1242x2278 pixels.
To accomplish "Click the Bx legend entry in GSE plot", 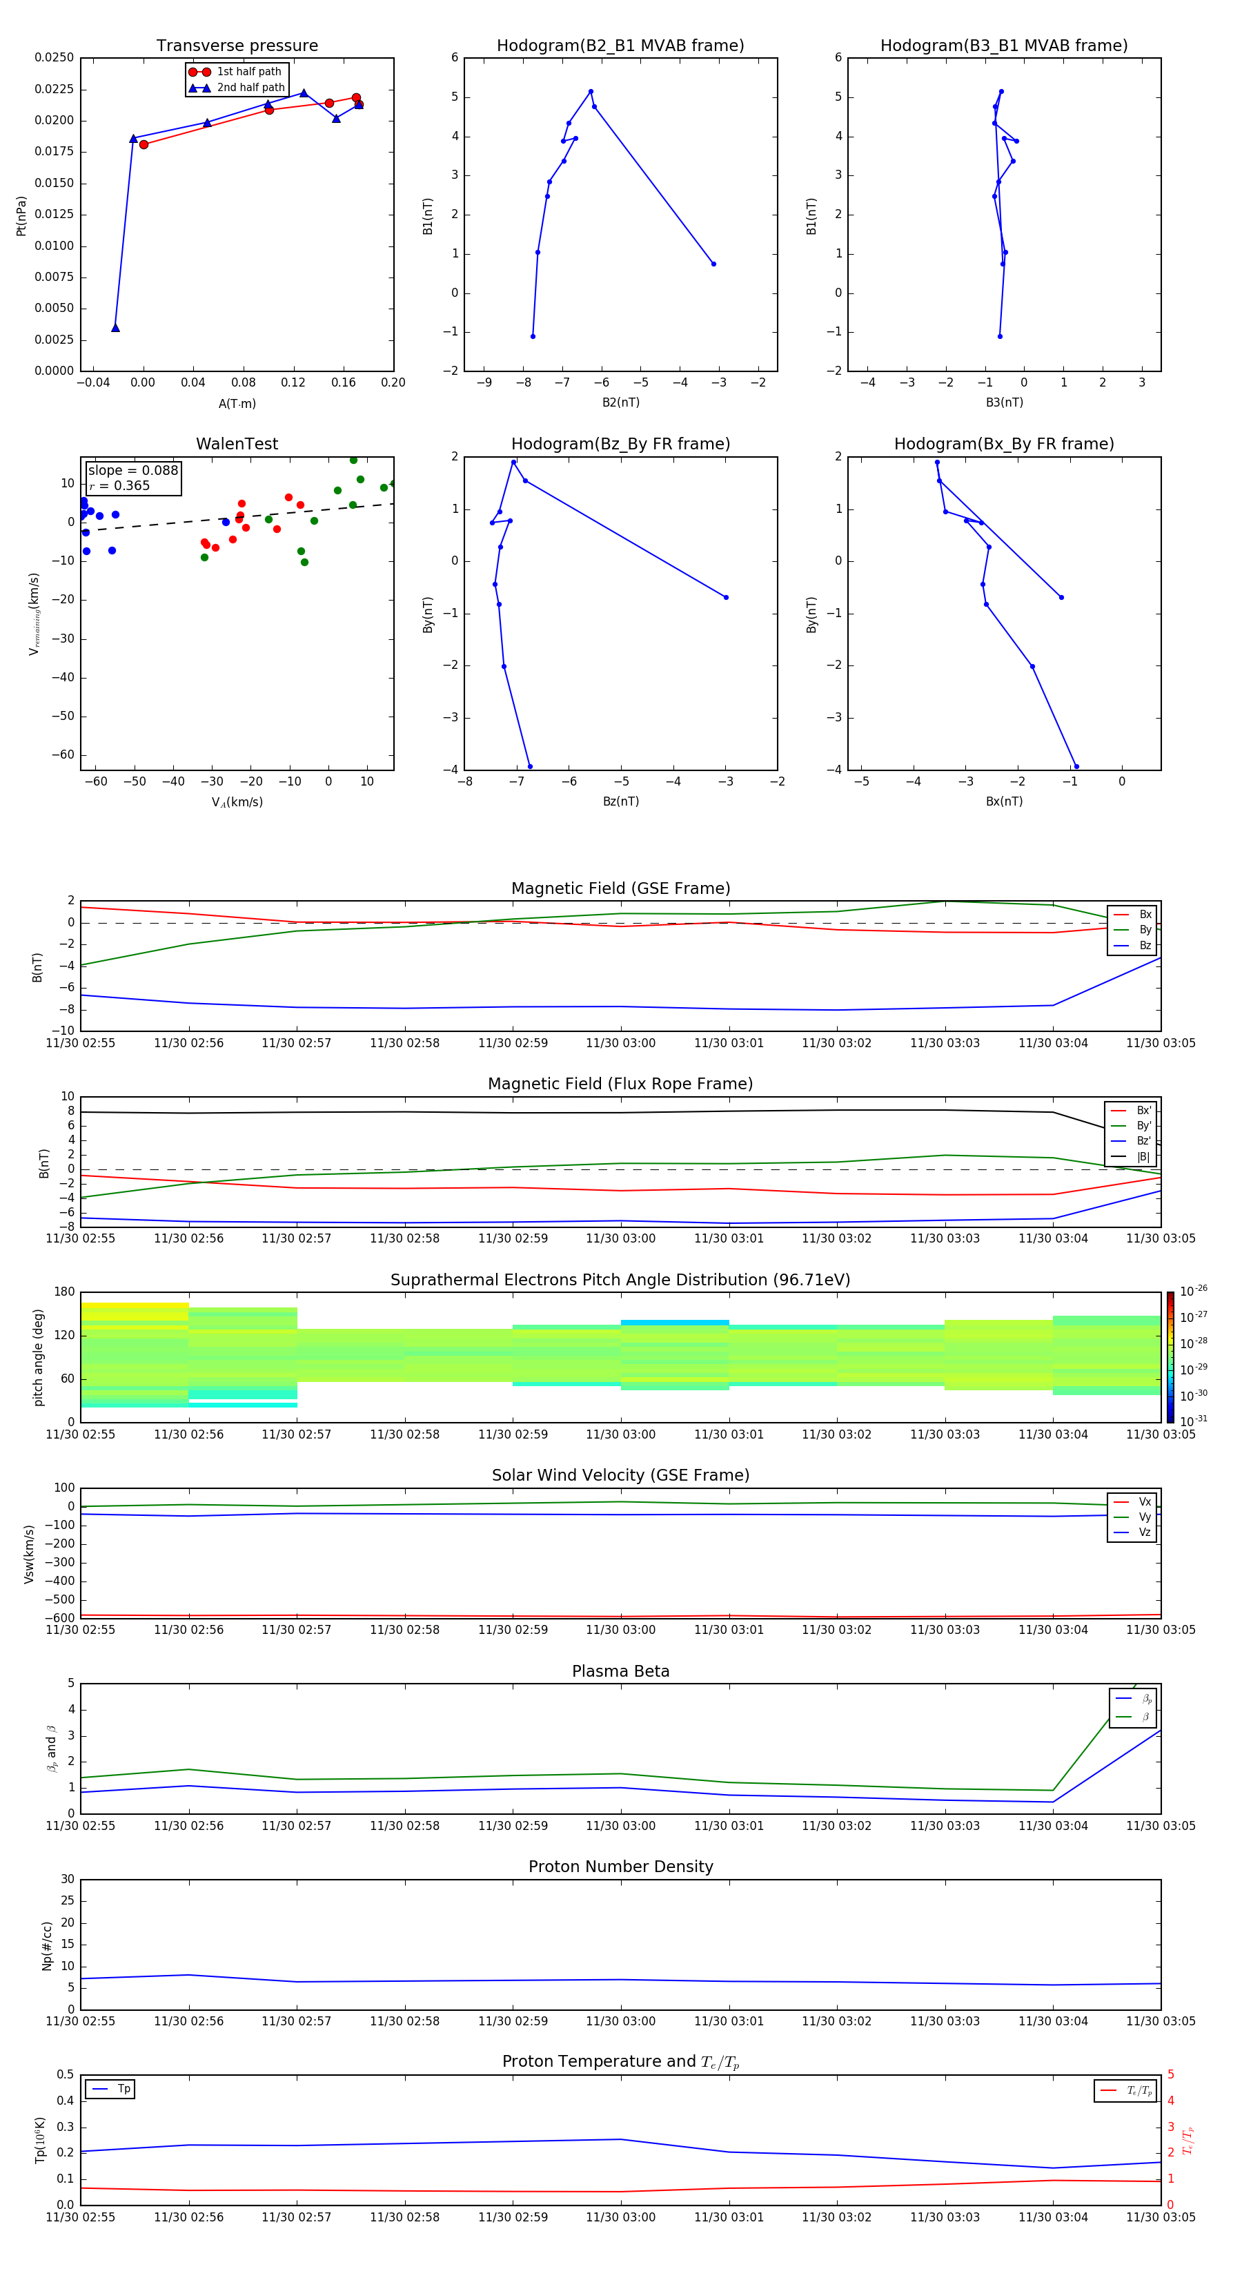I will pyautogui.click(x=1132, y=915).
